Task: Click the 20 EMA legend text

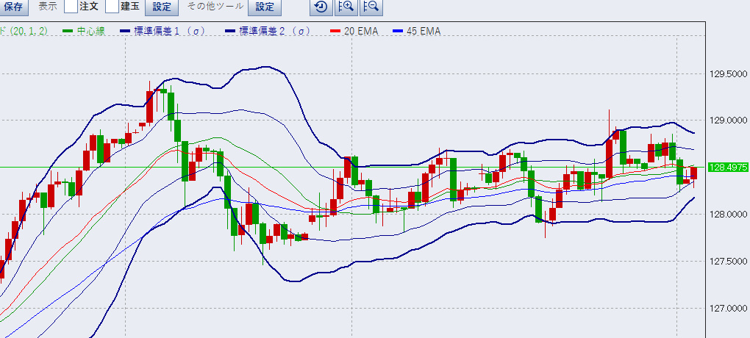Action: 361,31
